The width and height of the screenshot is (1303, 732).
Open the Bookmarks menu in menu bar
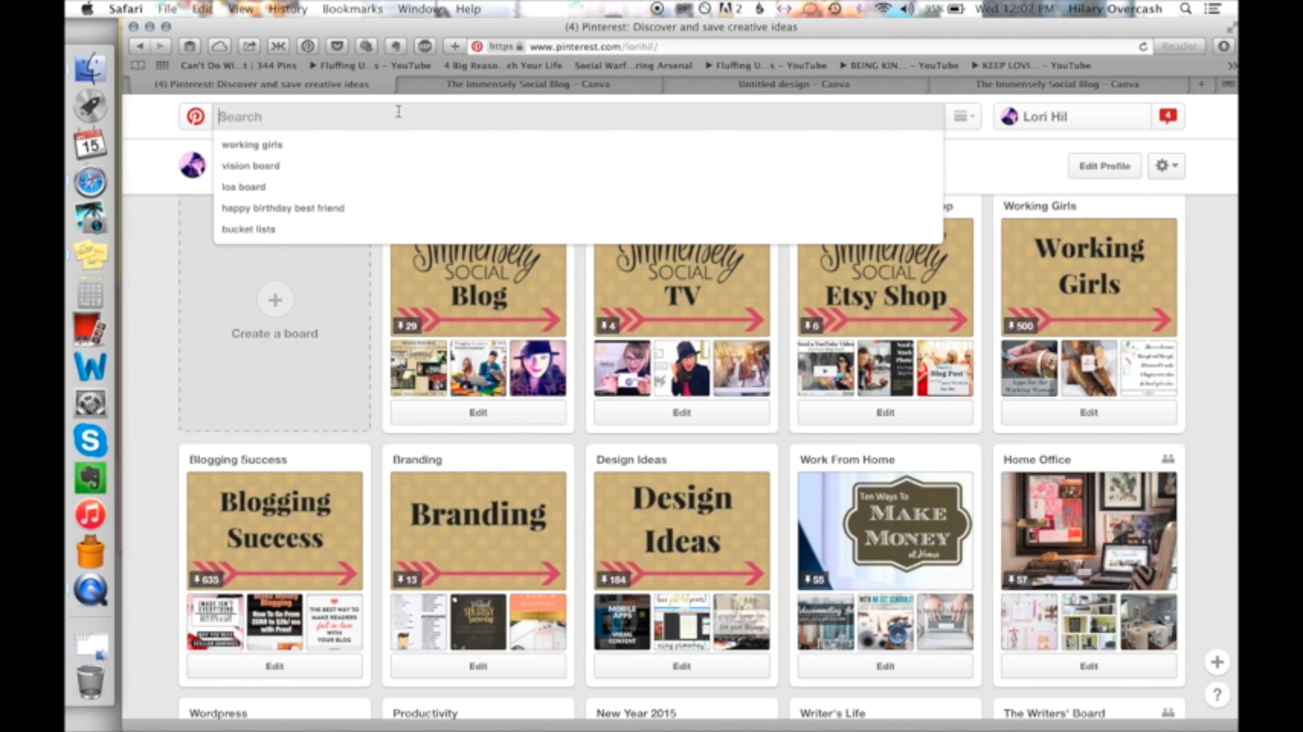click(x=352, y=9)
